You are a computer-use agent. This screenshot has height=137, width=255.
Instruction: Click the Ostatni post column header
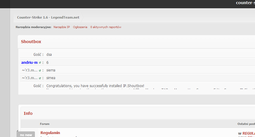tap(246, 124)
